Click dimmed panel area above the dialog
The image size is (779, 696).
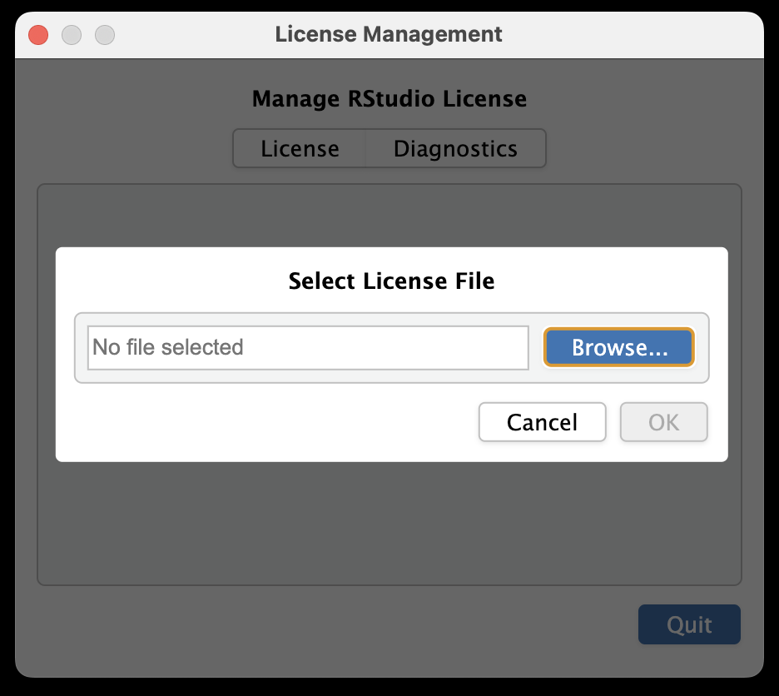point(389,216)
